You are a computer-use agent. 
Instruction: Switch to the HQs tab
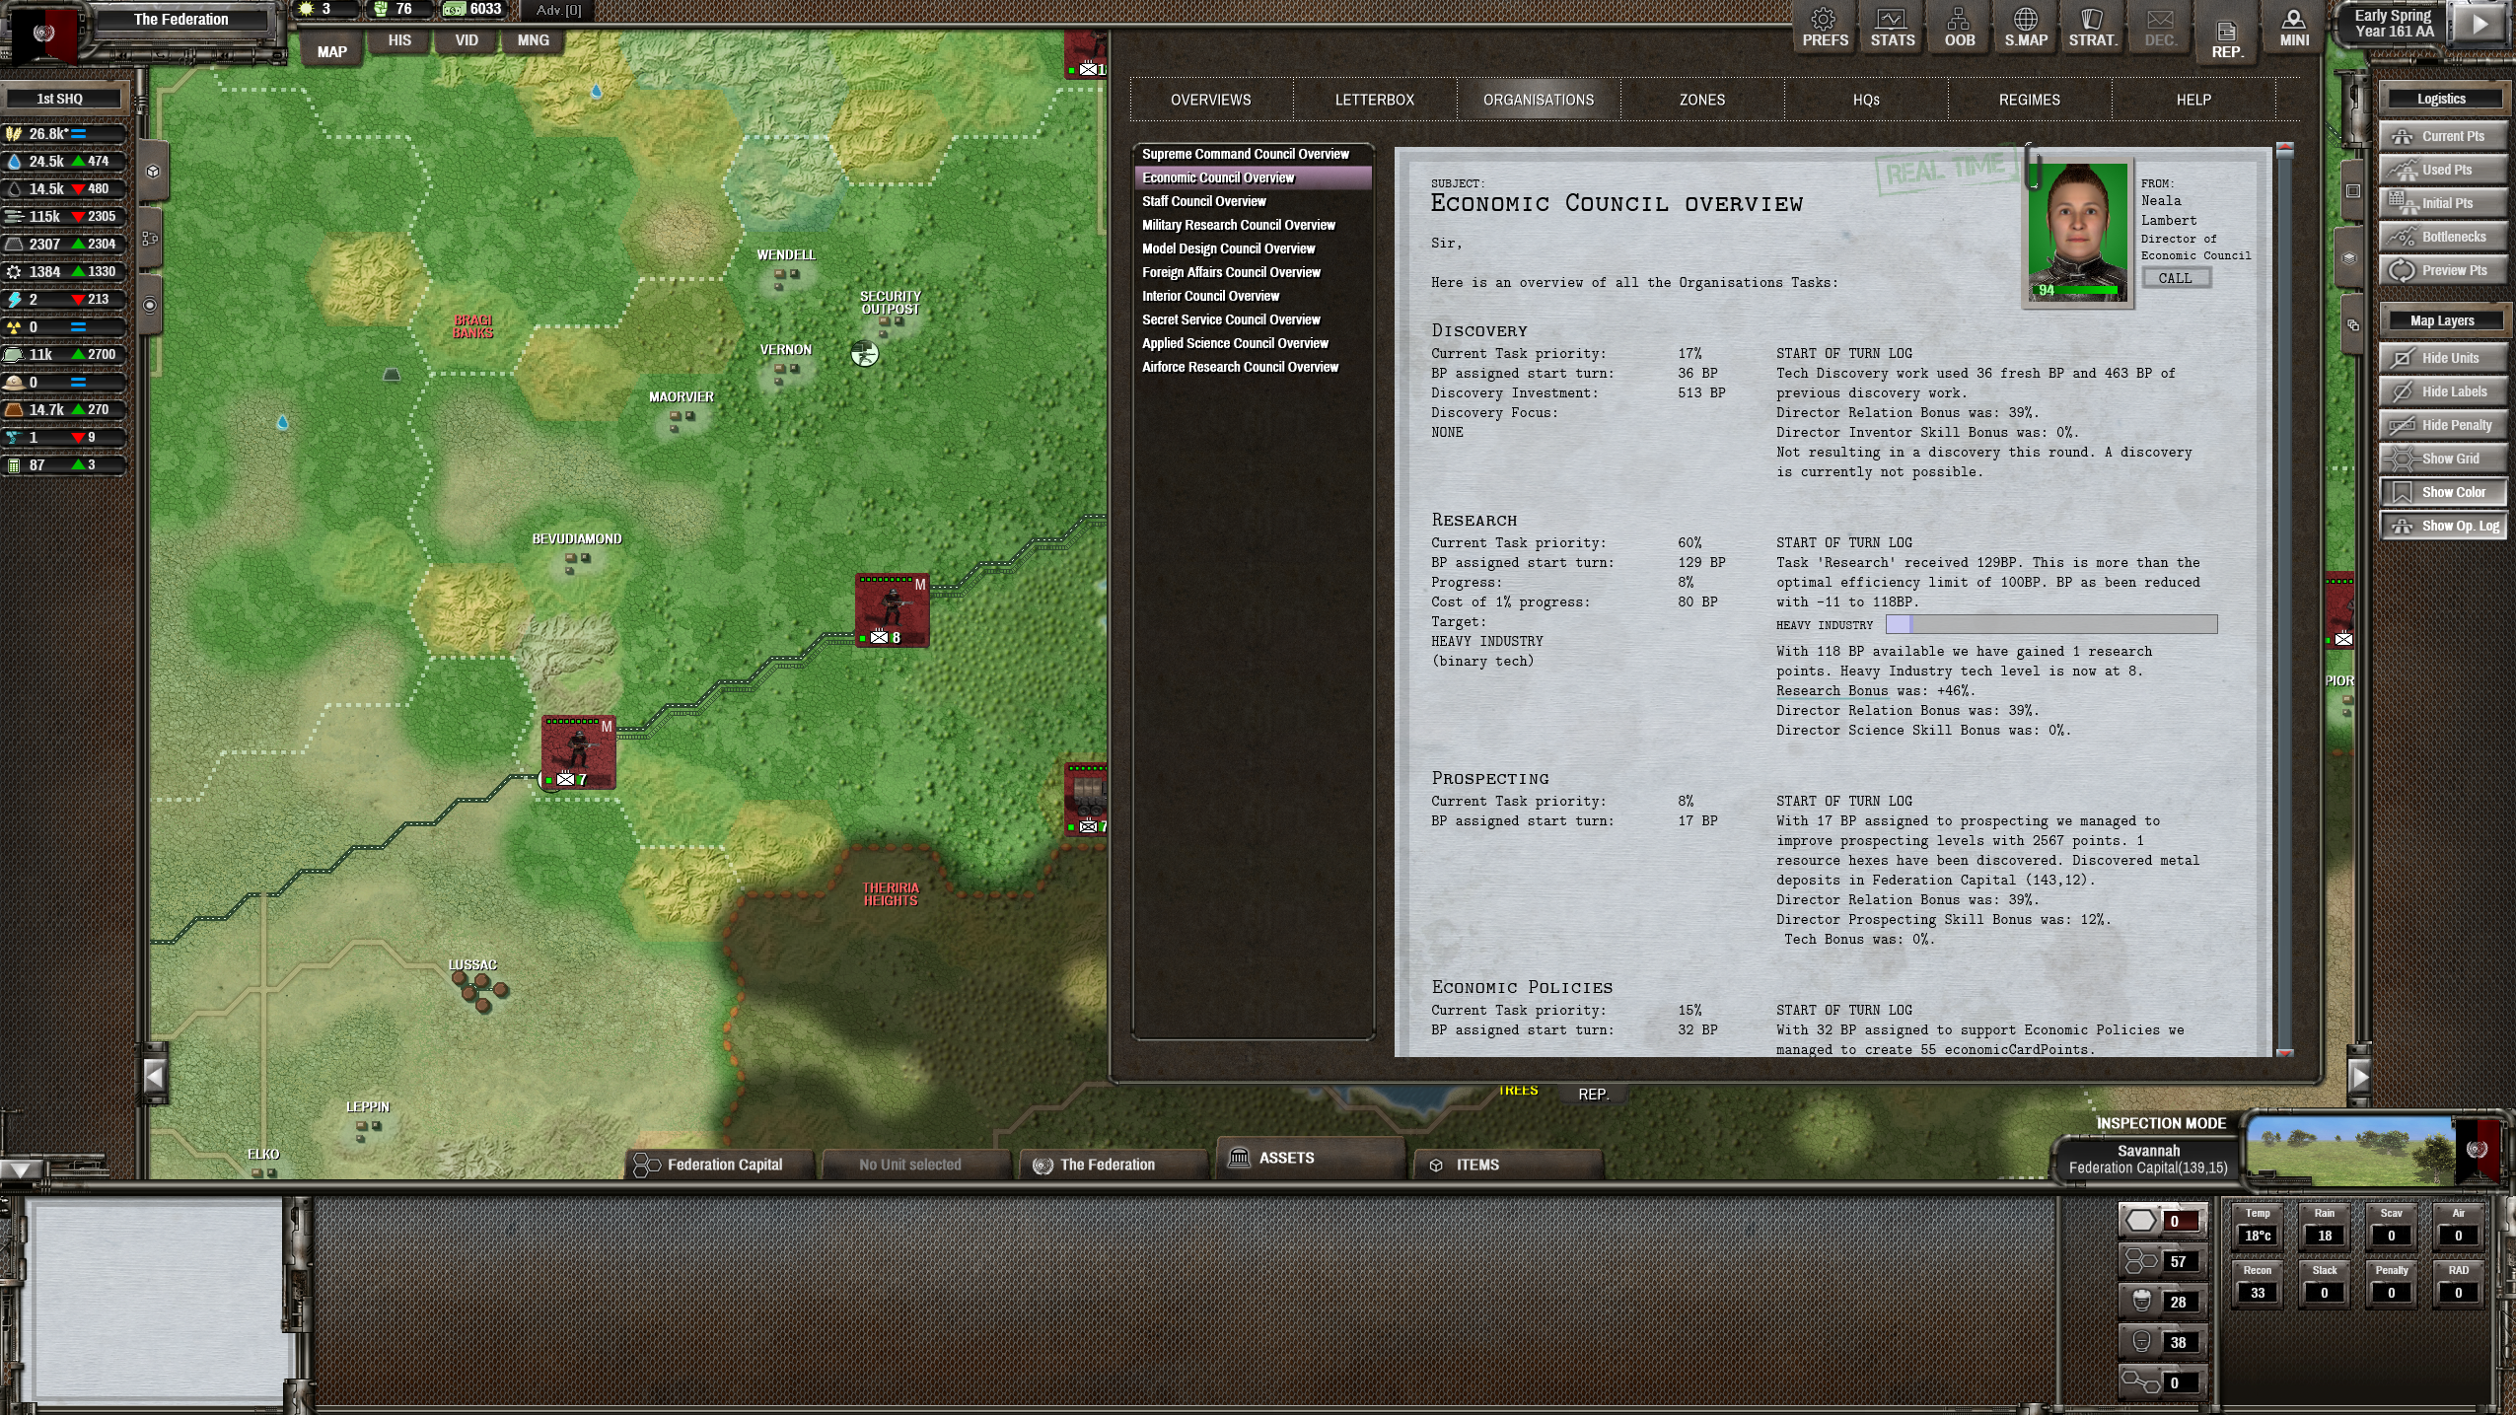tap(1865, 100)
